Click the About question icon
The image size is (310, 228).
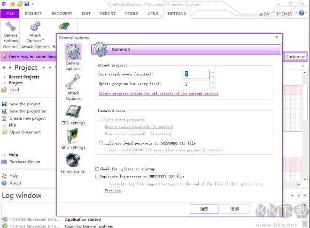click(4, 183)
